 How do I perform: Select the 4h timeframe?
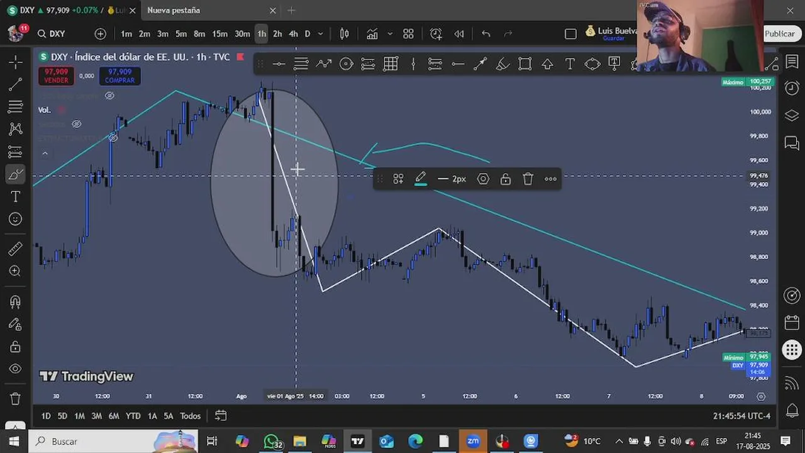[293, 34]
